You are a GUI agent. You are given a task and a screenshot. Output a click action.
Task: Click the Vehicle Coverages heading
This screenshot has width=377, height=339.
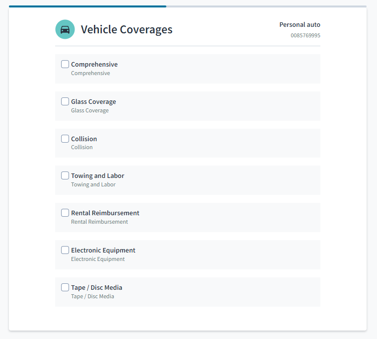click(127, 30)
